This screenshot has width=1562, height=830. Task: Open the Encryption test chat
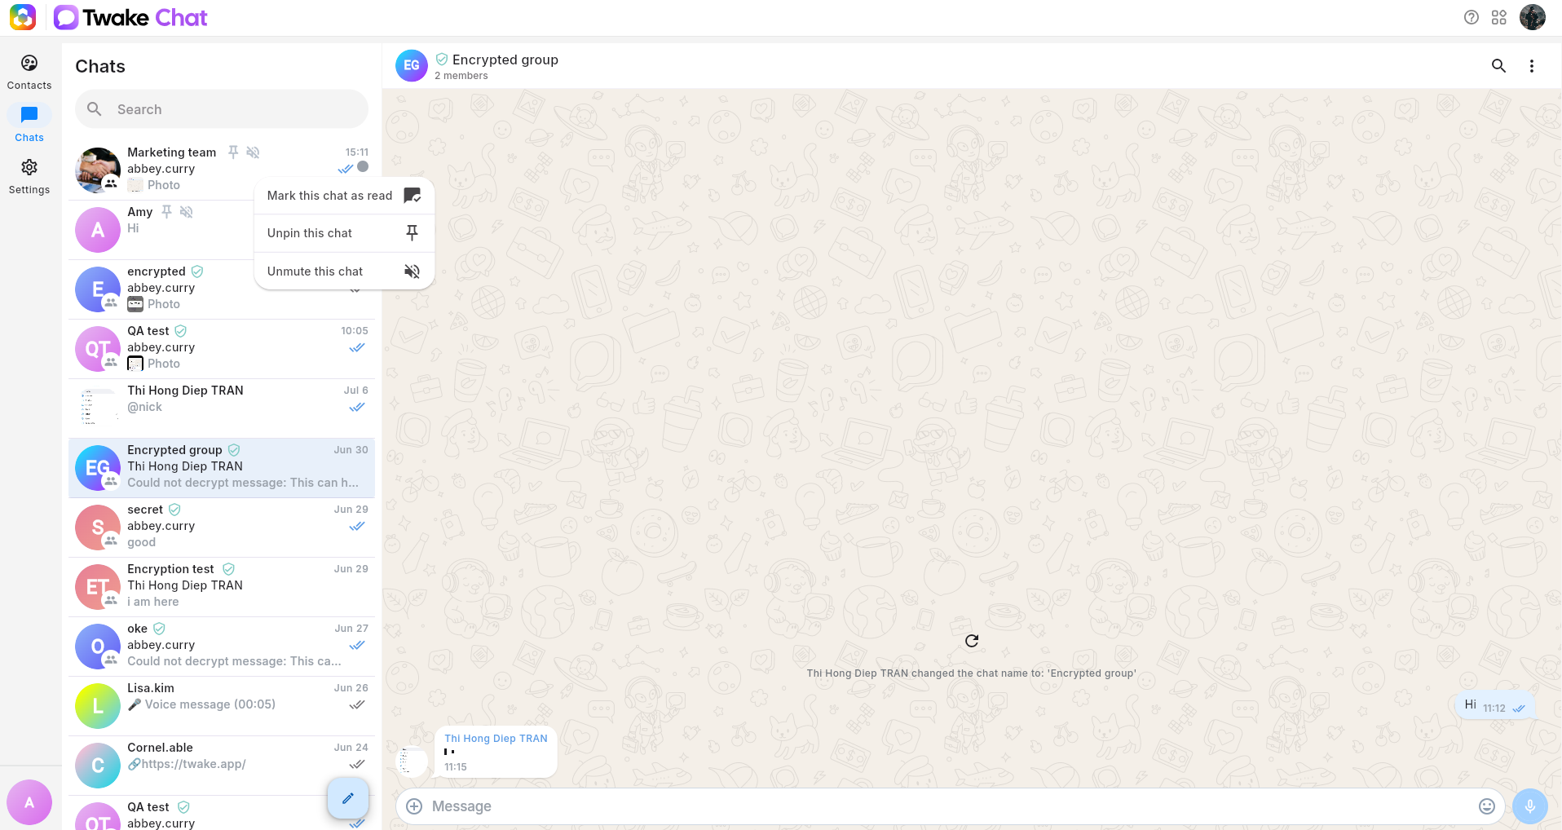(x=222, y=587)
